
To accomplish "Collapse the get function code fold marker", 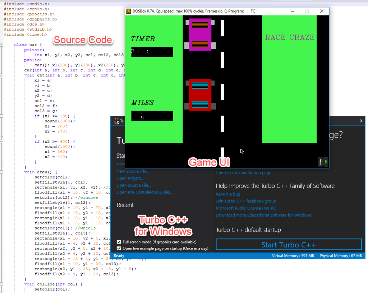I will 2,75.
